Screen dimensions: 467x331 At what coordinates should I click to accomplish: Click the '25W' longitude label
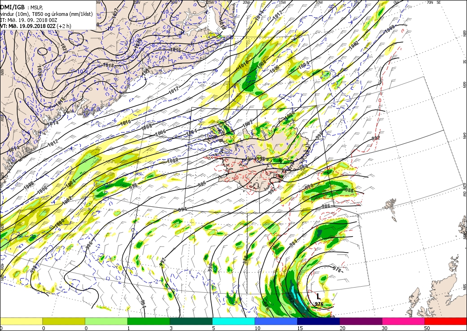(210, 2)
